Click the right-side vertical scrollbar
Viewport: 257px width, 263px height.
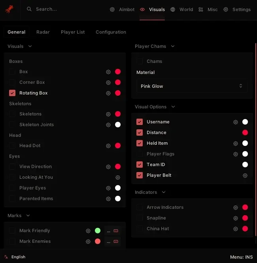[256, 139]
